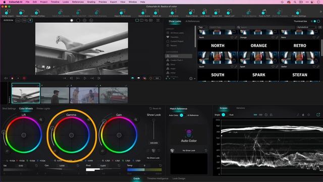Click the Export Still toolbar icon

click(x=217, y=12)
